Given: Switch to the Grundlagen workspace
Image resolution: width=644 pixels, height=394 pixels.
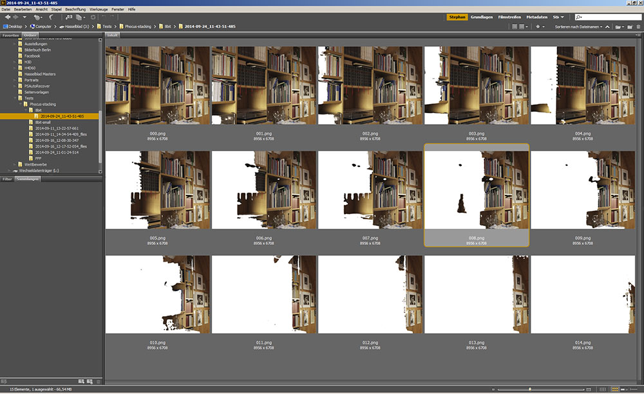Looking at the screenshot, I should click(x=481, y=17).
